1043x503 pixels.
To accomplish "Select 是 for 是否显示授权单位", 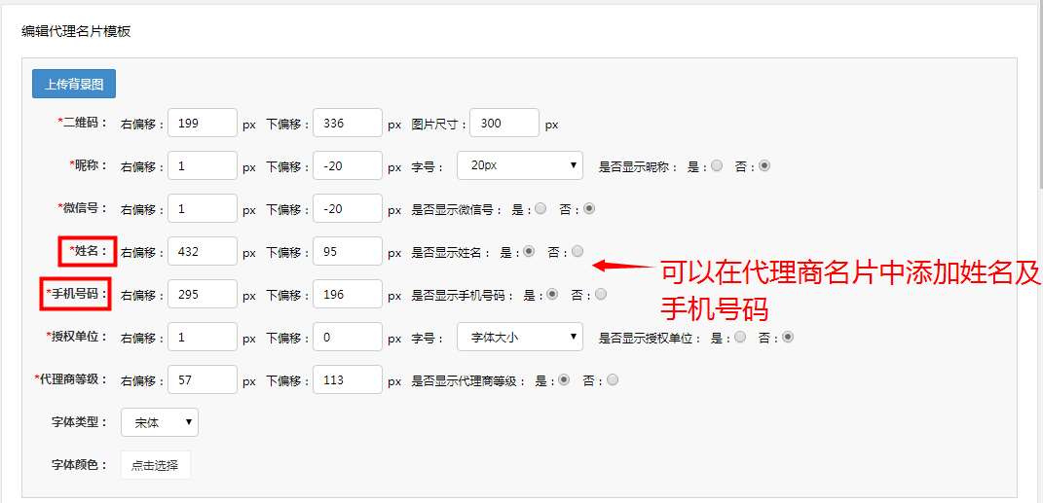I will click(x=740, y=337).
